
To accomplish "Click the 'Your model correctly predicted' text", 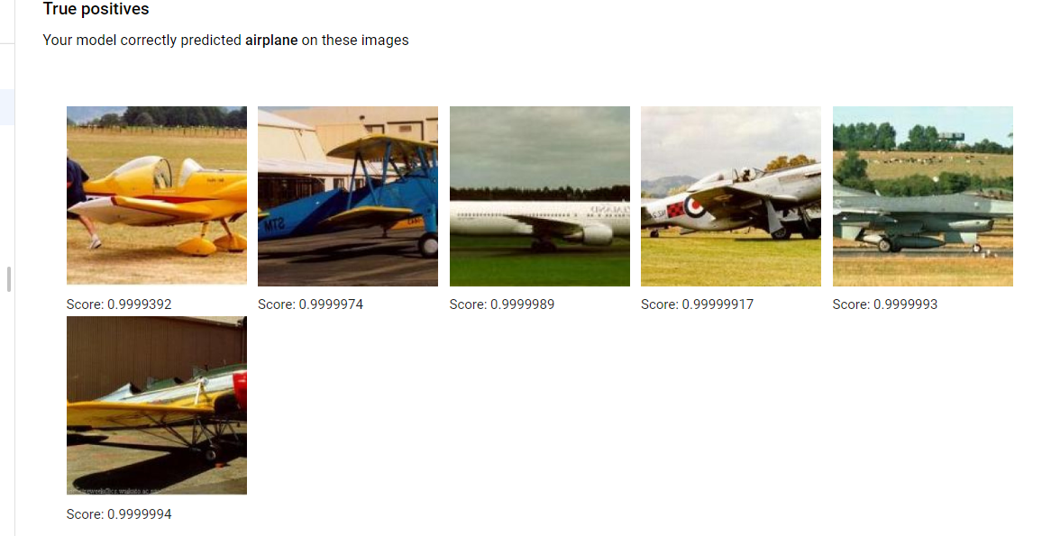I will (142, 40).
